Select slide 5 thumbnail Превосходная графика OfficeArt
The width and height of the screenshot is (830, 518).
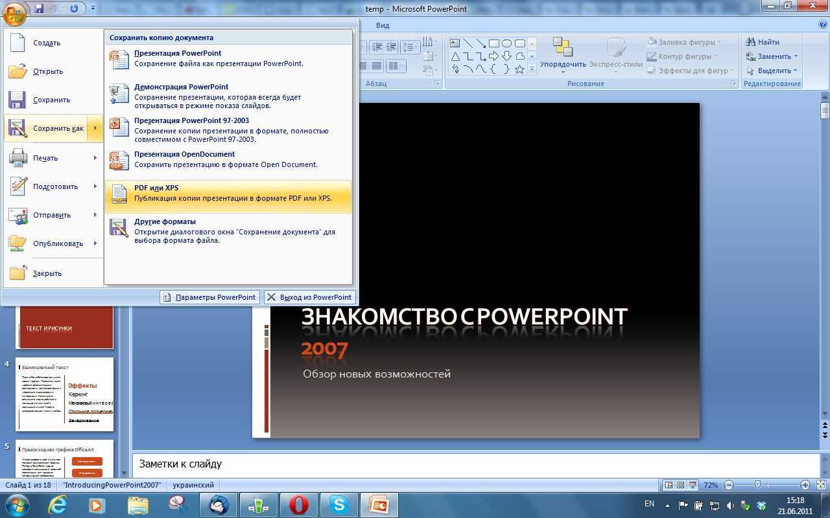click(65, 459)
